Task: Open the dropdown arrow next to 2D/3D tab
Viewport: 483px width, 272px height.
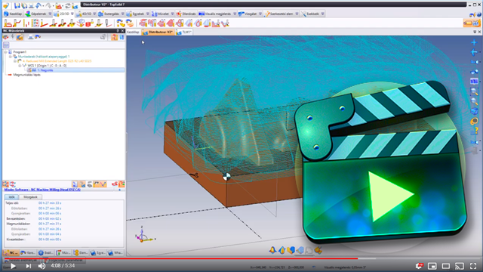Action: (x=72, y=14)
